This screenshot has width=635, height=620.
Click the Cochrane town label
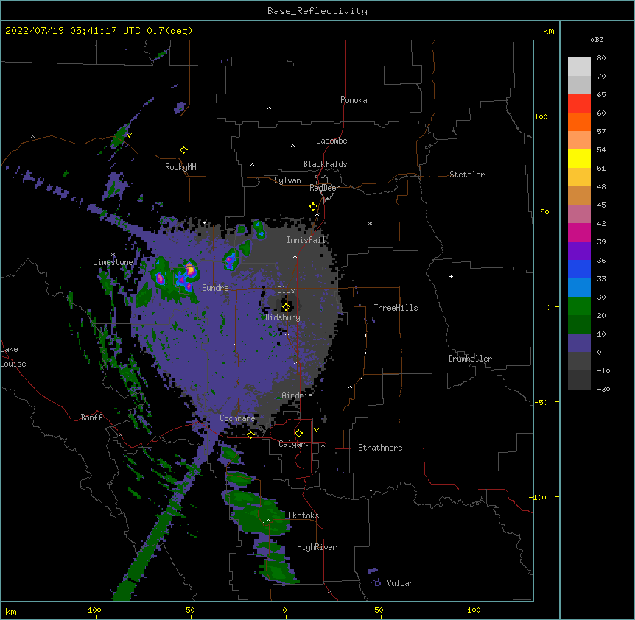(237, 418)
